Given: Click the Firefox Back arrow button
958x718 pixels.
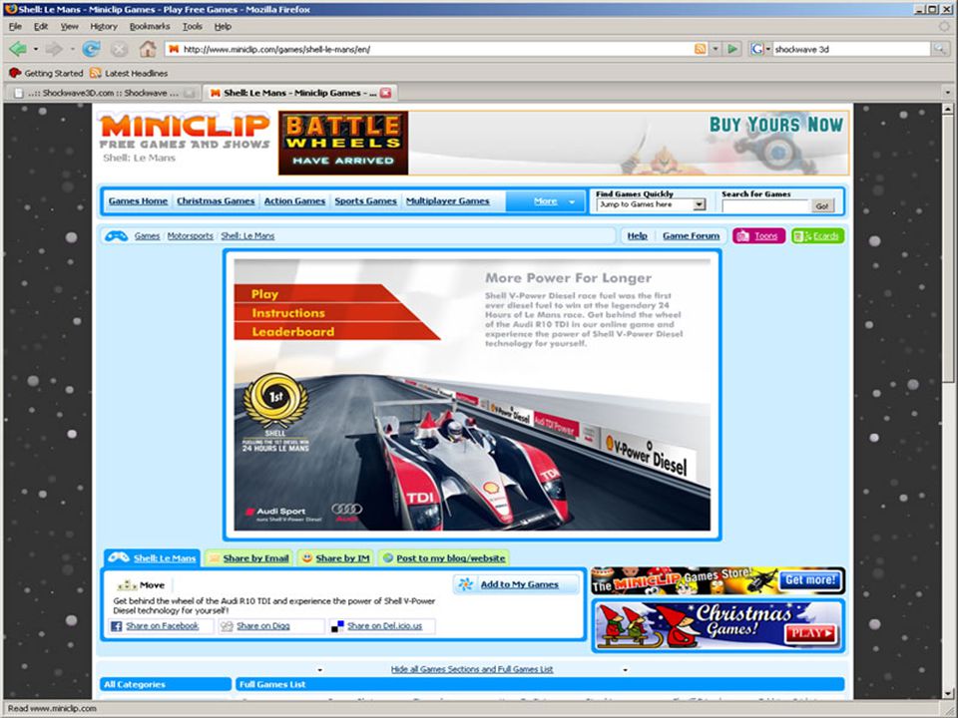Looking at the screenshot, I should [x=18, y=49].
